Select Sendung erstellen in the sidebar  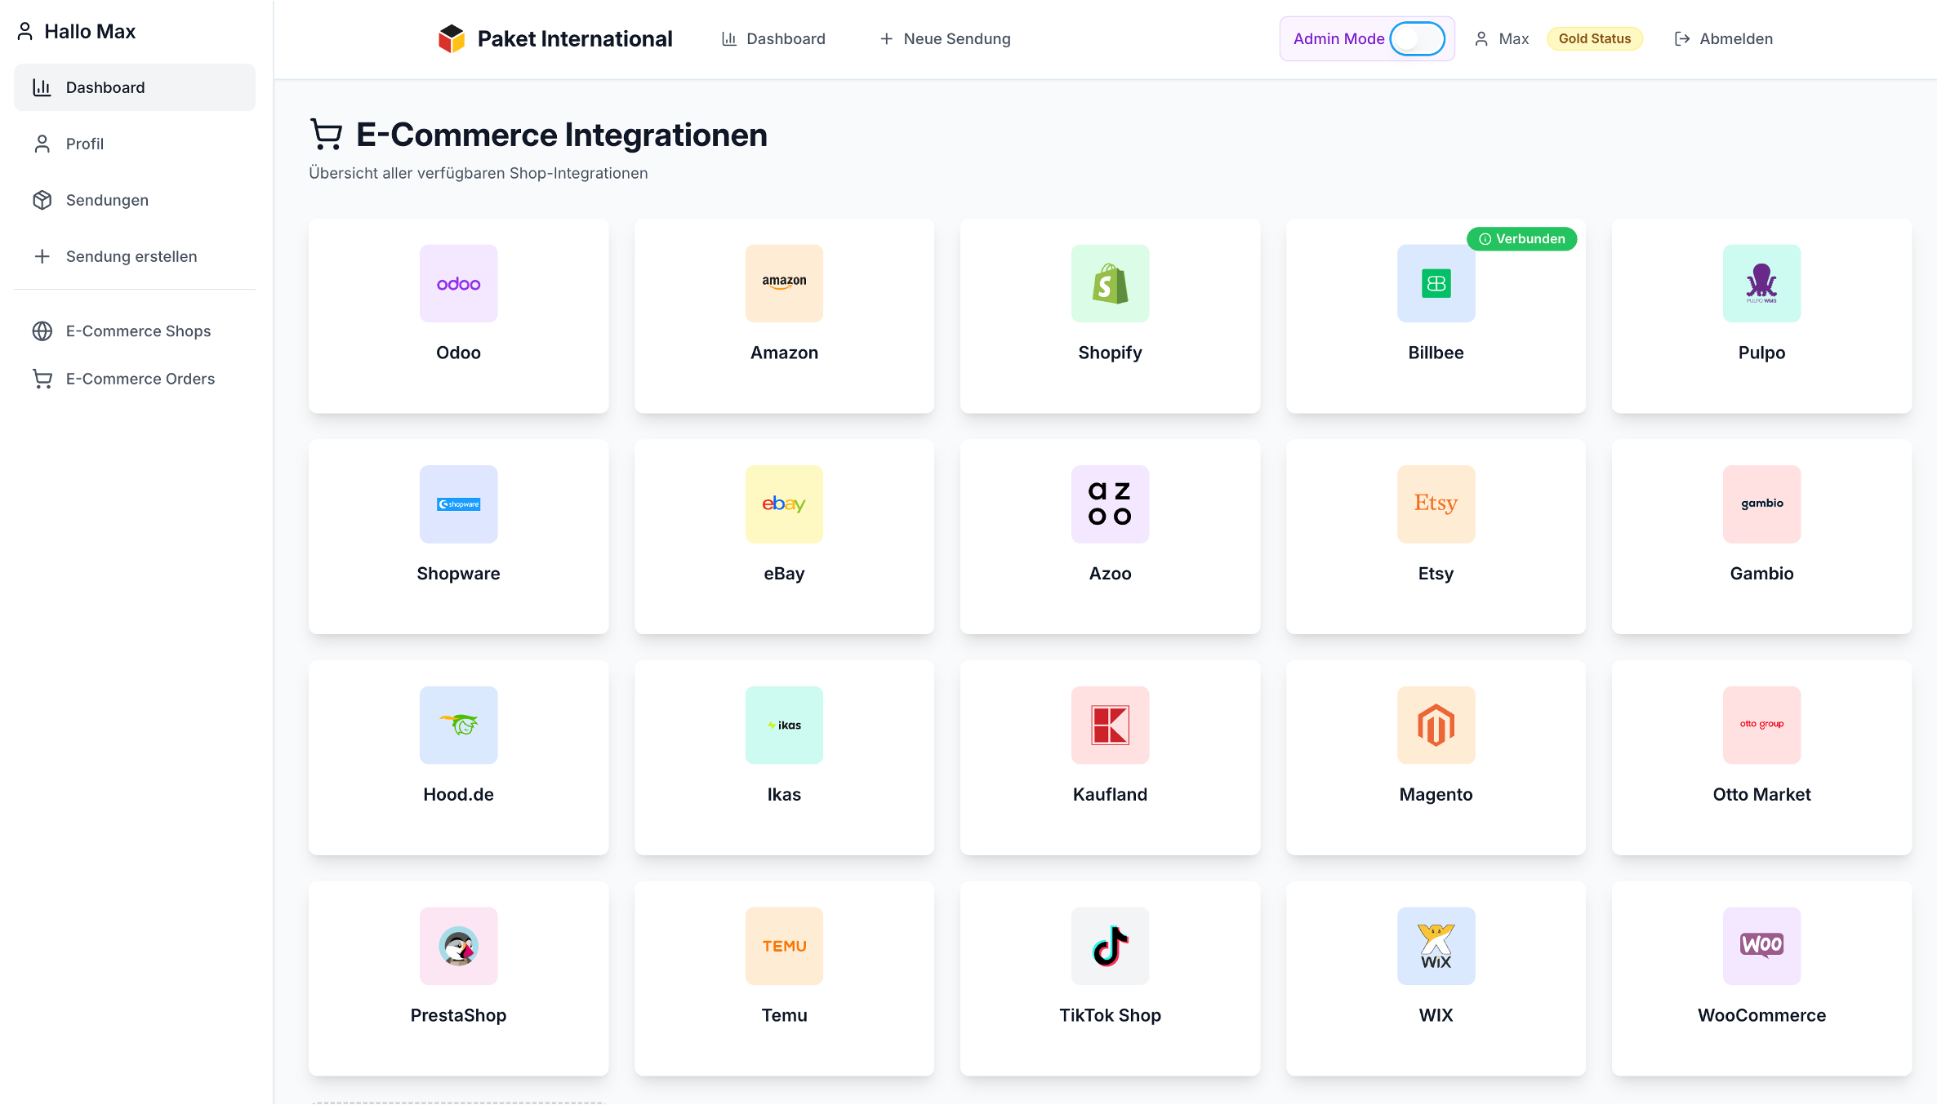click(x=135, y=256)
